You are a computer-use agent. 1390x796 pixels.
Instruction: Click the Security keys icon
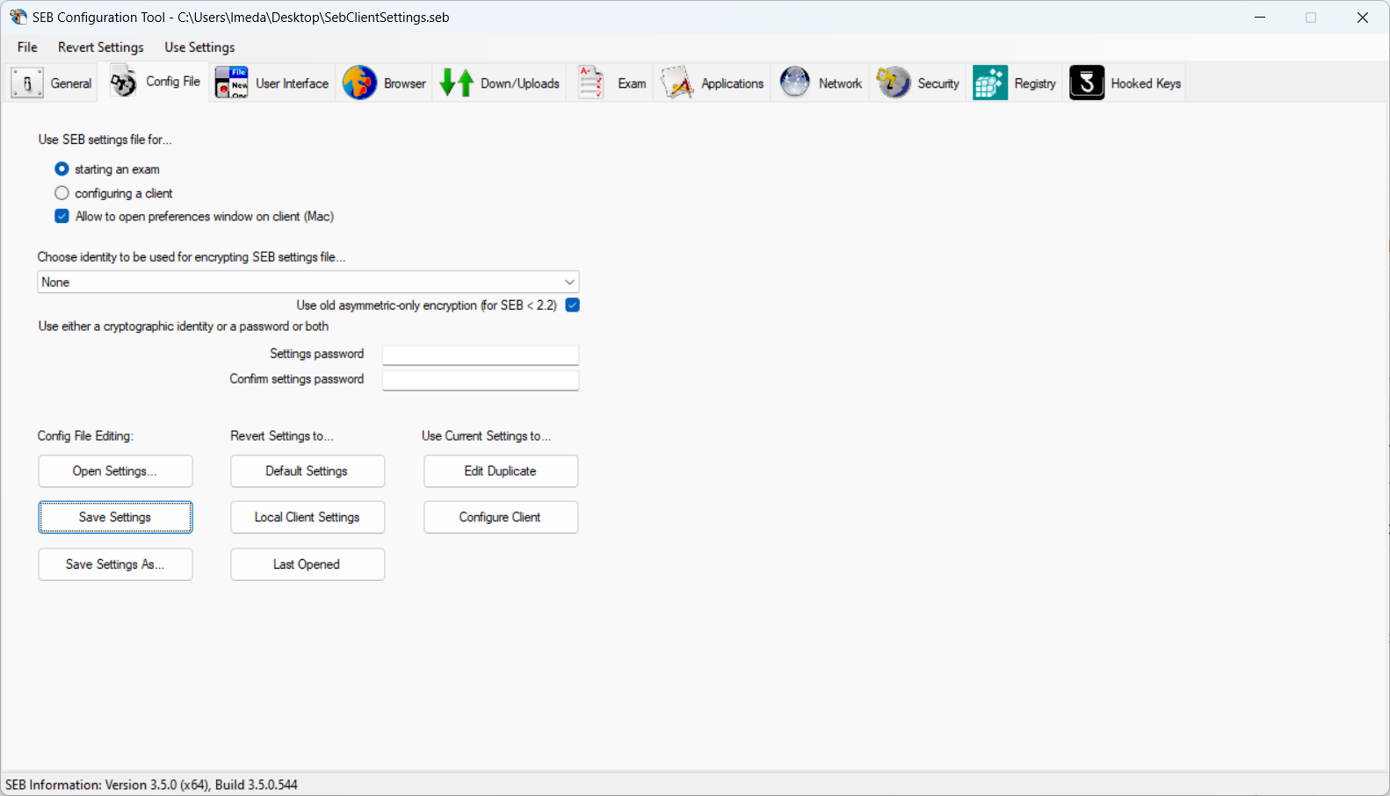click(894, 82)
